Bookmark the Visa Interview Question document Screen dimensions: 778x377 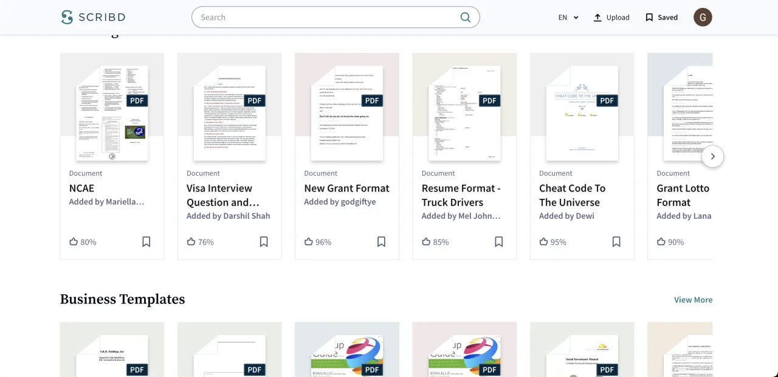tap(264, 241)
